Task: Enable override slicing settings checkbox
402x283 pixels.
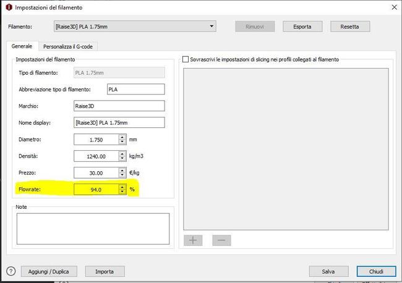Action: click(186, 59)
